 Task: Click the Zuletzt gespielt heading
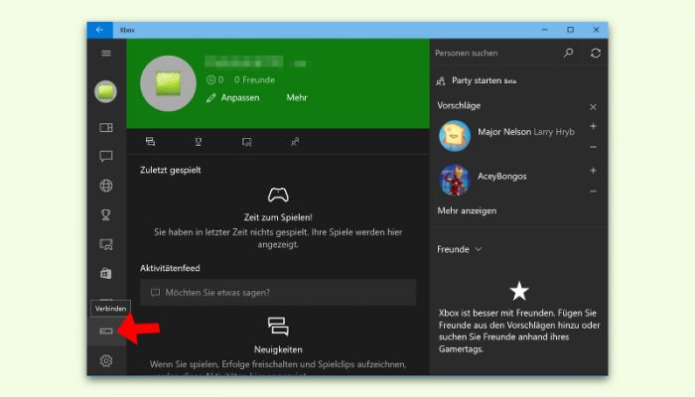click(x=170, y=170)
